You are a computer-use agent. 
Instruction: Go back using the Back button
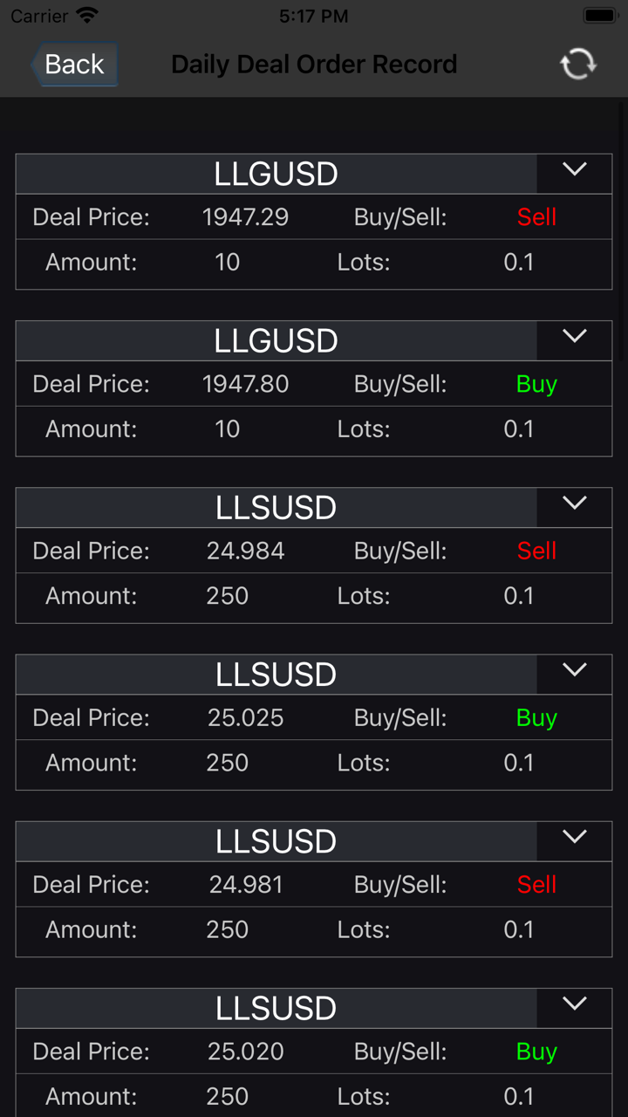pos(74,65)
